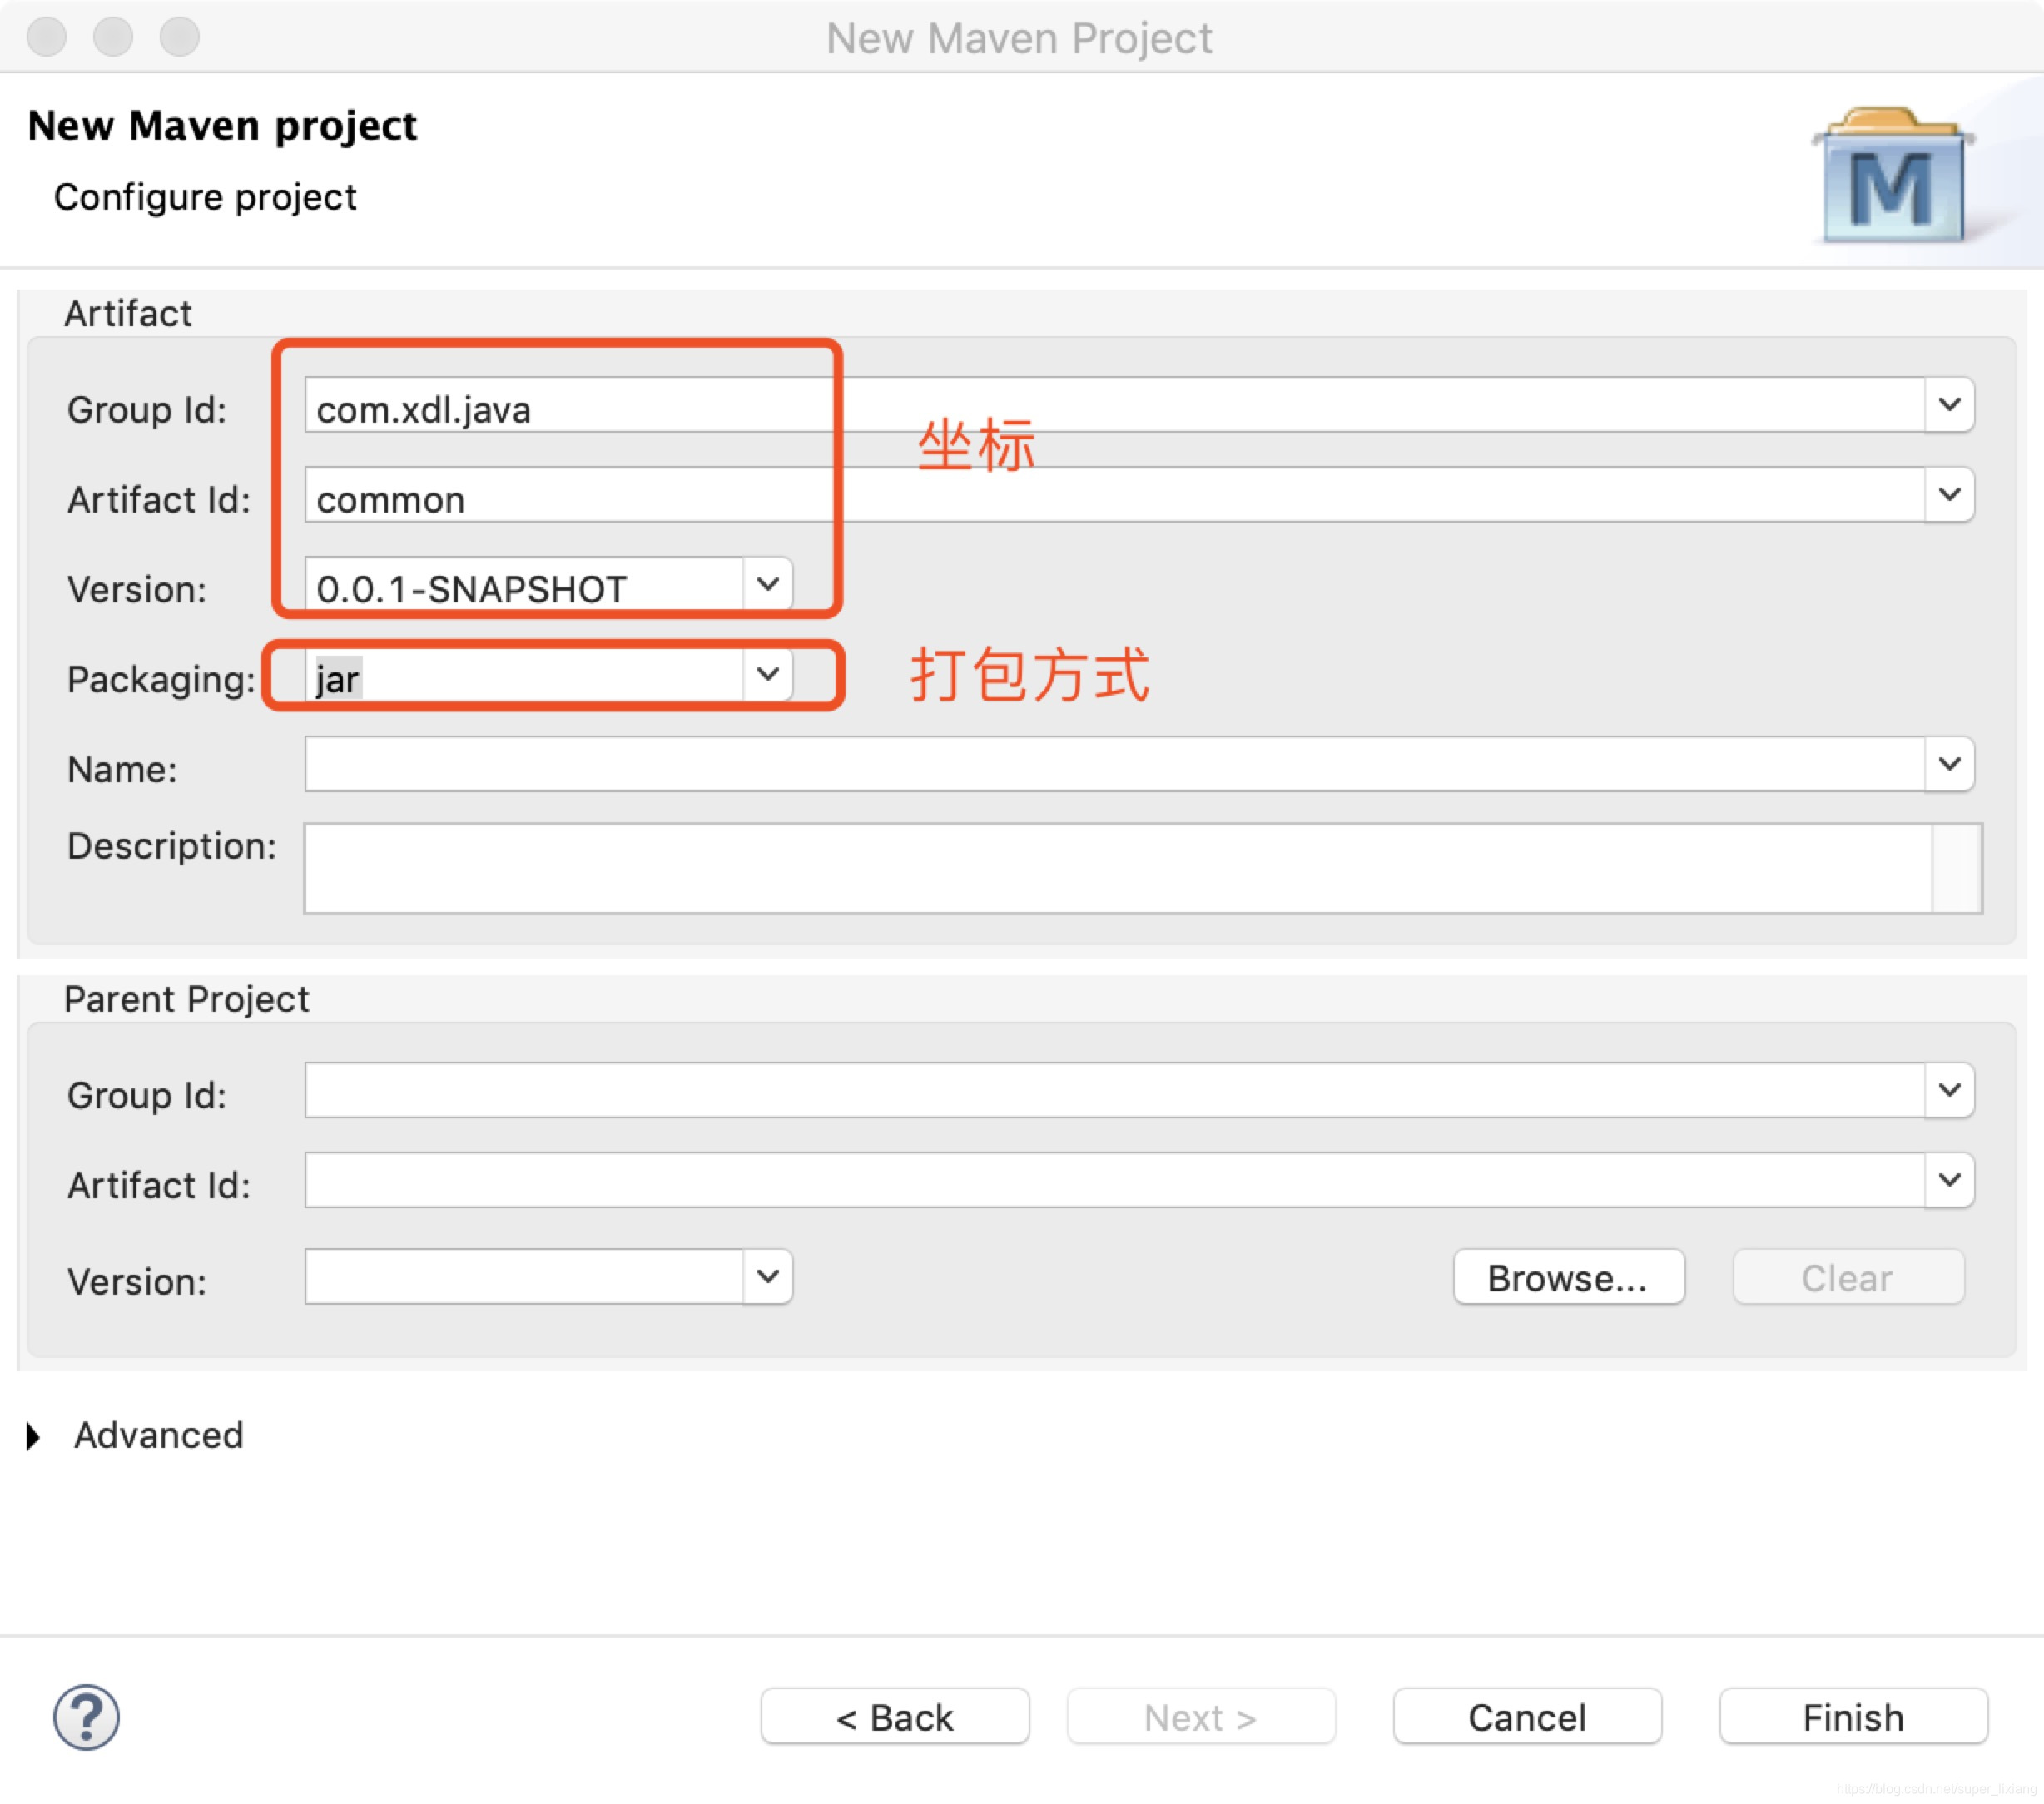
Task: Click the Parent Project section title
Action: click(x=186, y=999)
